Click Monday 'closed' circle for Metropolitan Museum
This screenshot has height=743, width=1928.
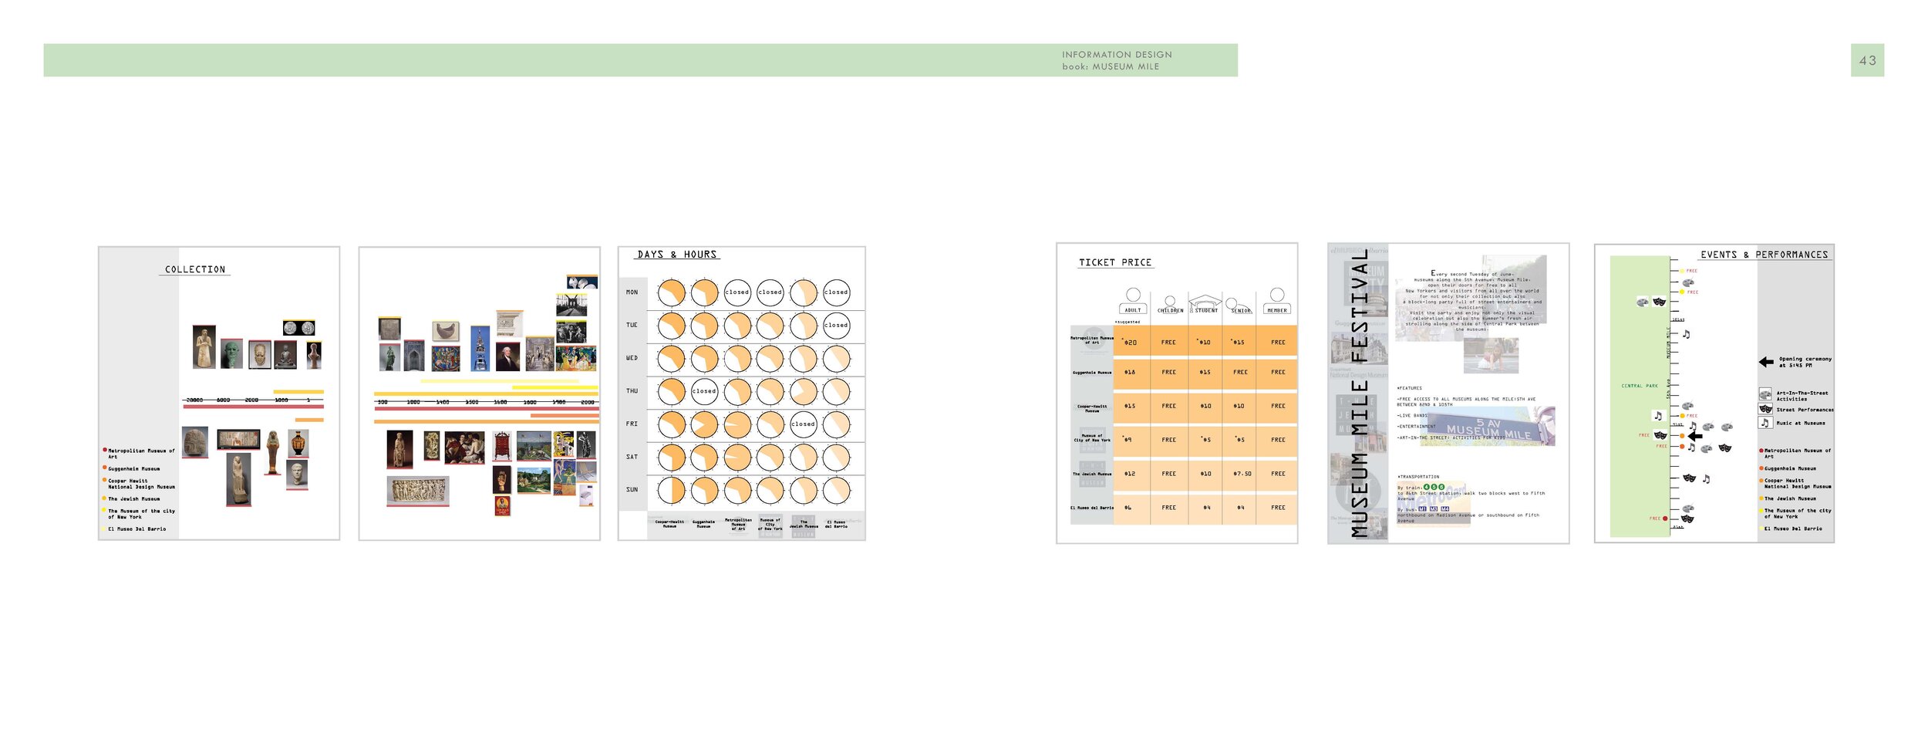[x=737, y=292]
